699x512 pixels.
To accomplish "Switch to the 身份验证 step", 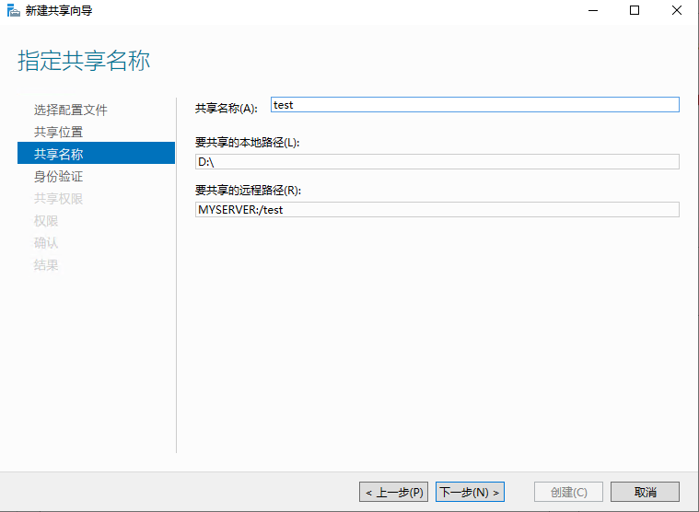I will click(x=58, y=176).
